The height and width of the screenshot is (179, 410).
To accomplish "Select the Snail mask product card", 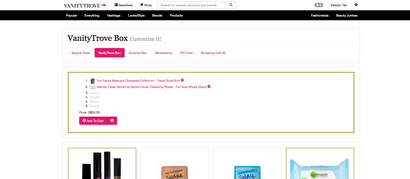I will [247, 163].
